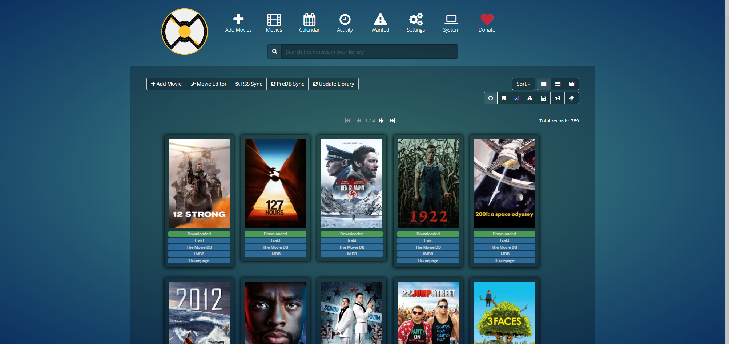
Task: Open the System menu item
Action: pyautogui.click(x=451, y=23)
